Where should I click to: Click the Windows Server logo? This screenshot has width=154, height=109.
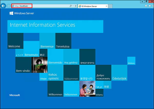tap(22, 13)
